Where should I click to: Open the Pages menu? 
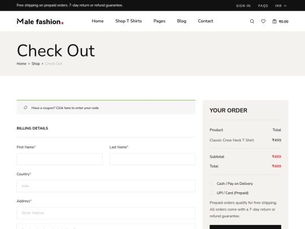[159, 21]
